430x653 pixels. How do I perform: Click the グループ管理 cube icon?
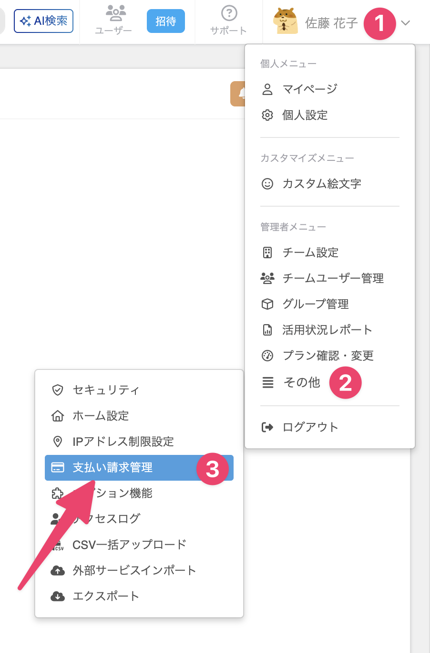point(267,304)
